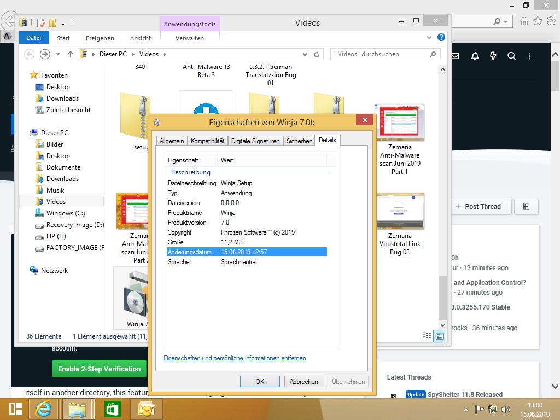560x420 pixels.
Task: Switch to details list view icon
Action: point(427,336)
